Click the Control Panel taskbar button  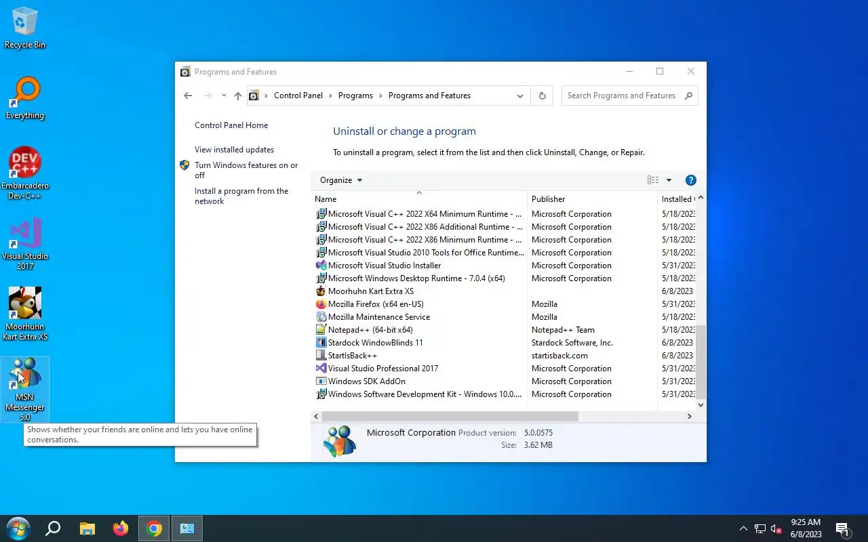click(x=187, y=528)
